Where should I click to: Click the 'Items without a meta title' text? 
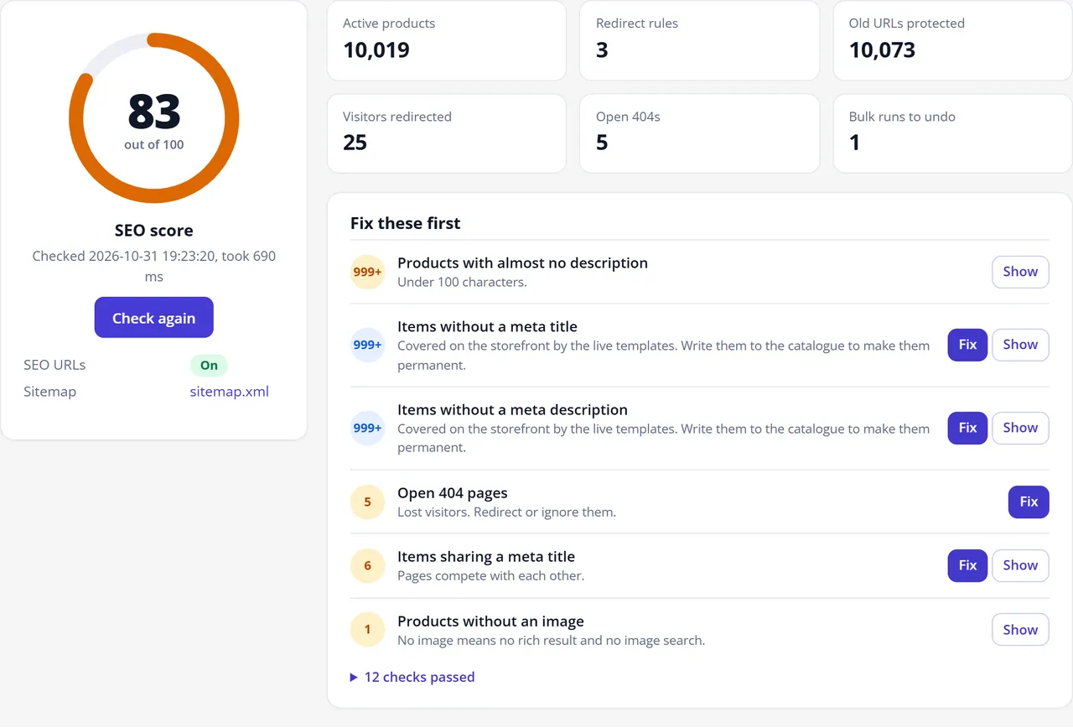pos(487,326)
